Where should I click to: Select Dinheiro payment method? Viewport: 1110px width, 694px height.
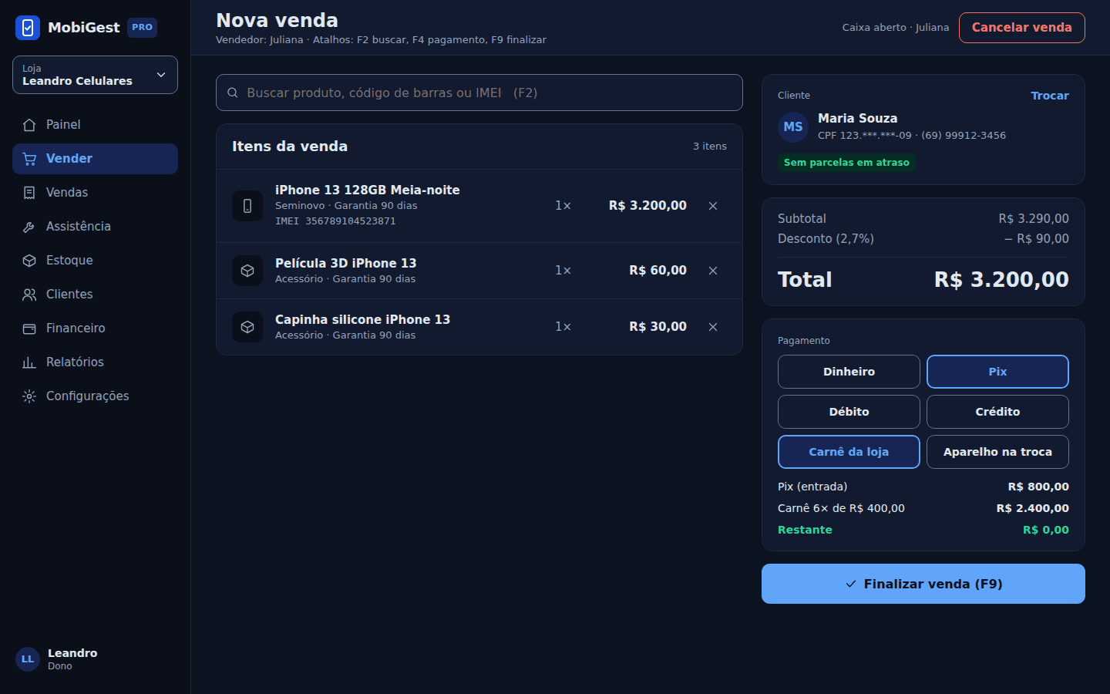(849, 372)
